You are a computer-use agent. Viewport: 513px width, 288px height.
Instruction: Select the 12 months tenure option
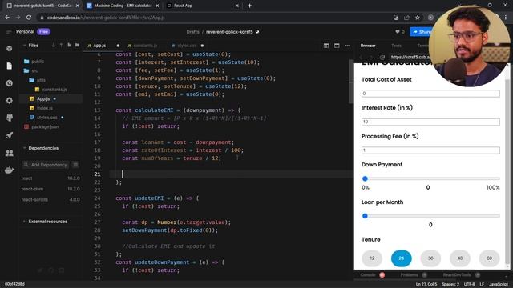pyautogui.click(x=372, y=258)
